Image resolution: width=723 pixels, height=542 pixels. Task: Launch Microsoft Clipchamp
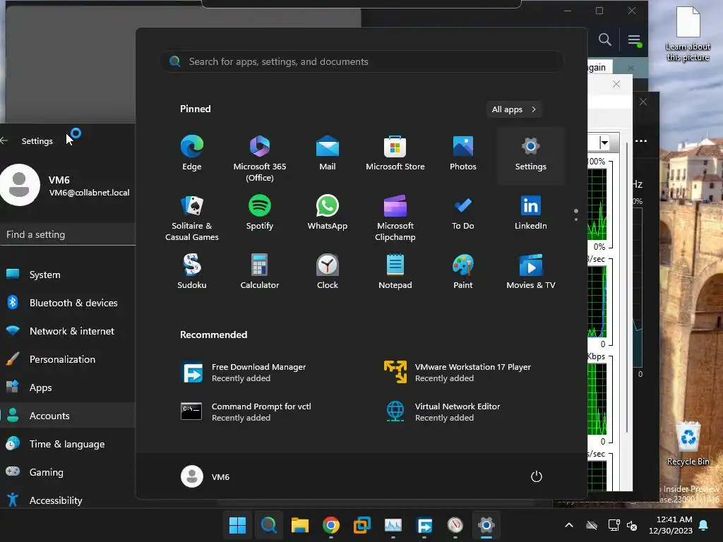(395, 217)
